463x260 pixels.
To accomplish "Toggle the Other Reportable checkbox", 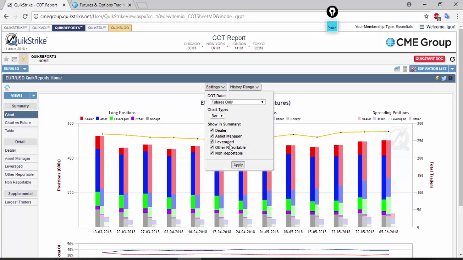I will point(212,147).
